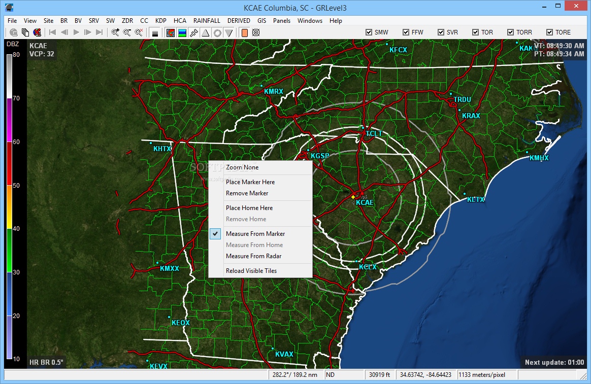Open the File menu
The image size is (591, 384).
(12, 21)
